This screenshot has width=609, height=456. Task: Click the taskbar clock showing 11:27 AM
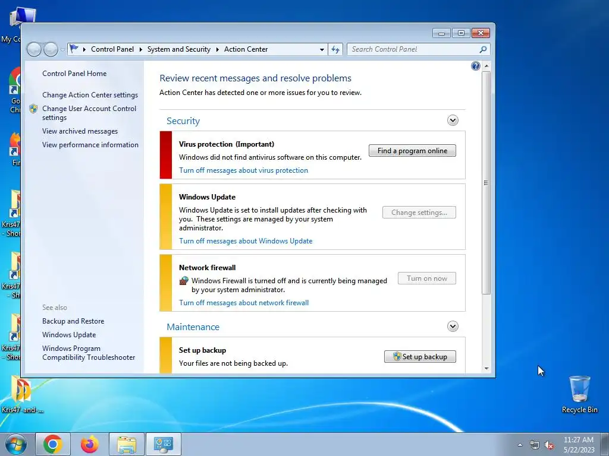coord(579,444)
